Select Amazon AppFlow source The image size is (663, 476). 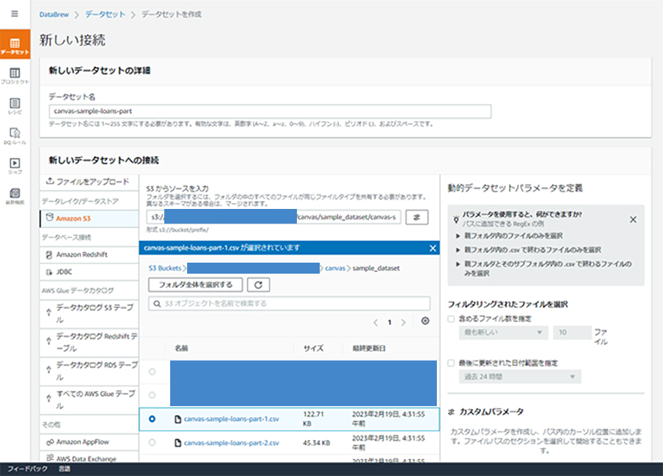[89, 442]
